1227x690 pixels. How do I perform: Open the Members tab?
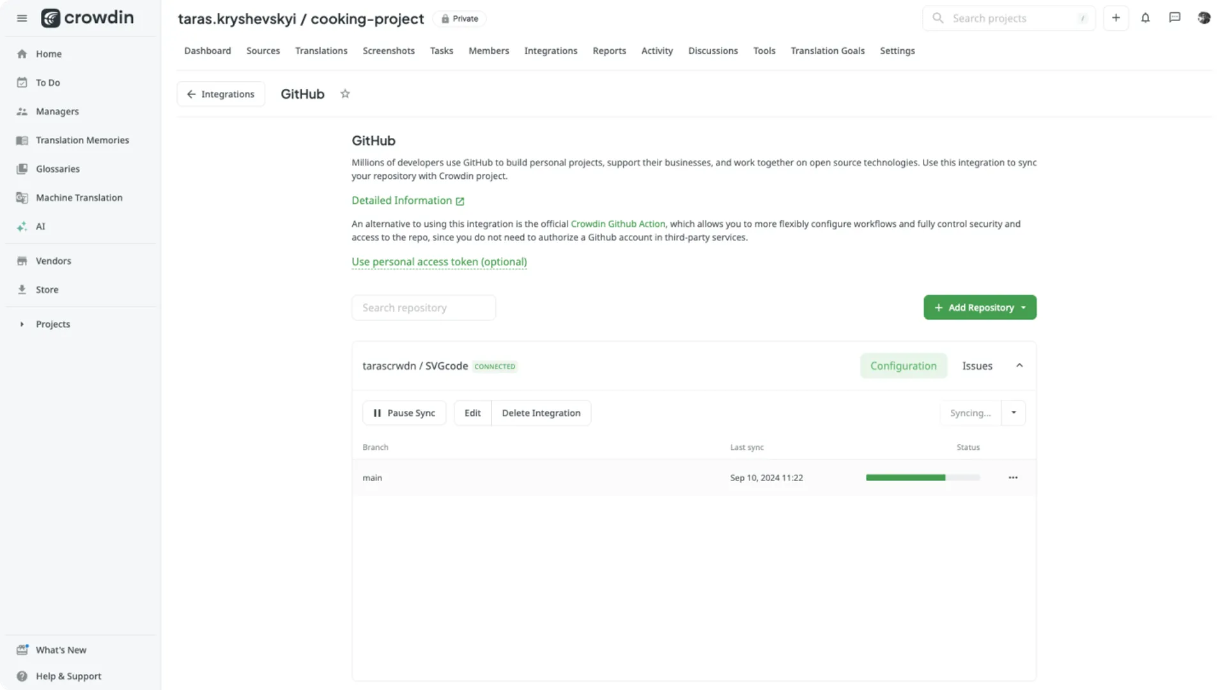point(489,50)
